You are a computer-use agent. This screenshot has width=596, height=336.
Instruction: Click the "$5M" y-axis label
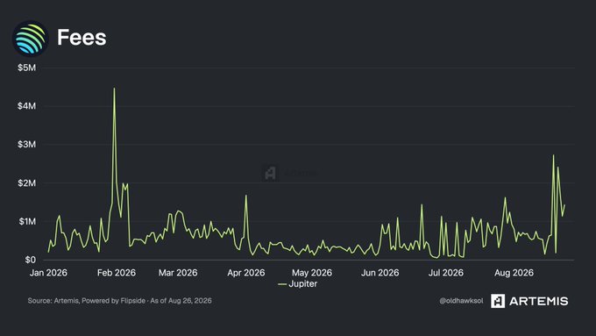[x=26, y=68]
